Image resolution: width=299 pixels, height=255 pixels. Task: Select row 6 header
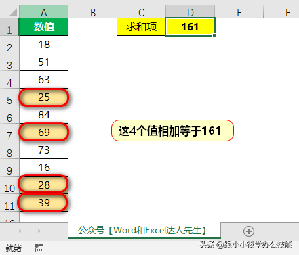[x=9, y=115]
